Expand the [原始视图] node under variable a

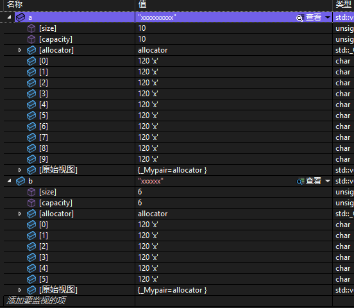point(20,170)
